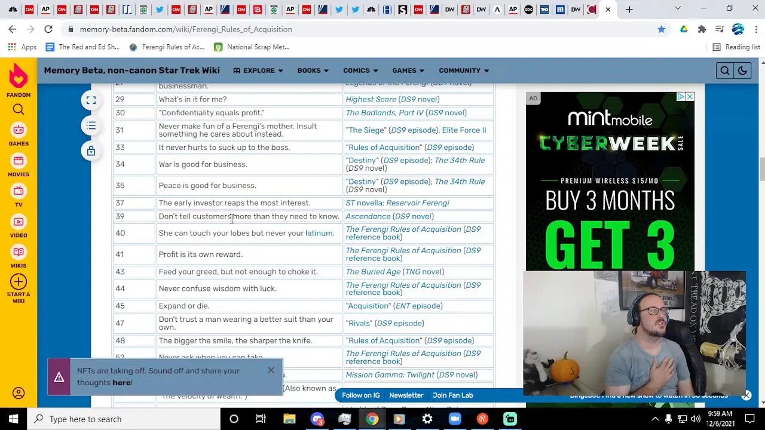Open the Windows Start menu

point(14,419)
